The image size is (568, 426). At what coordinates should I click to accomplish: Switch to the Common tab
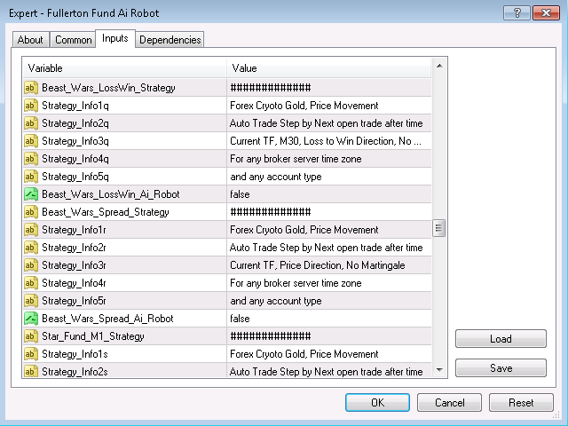click(x=73, y=39)
